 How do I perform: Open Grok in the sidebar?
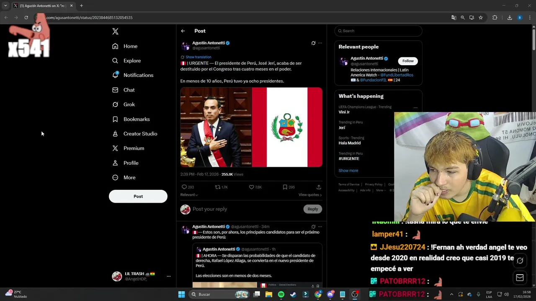124,105
